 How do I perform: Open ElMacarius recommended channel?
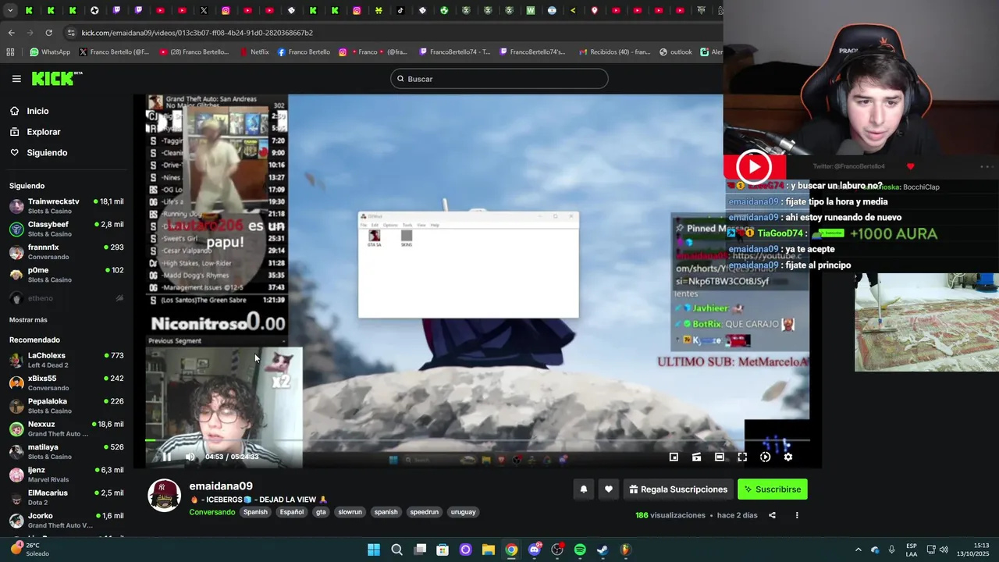click(x=66, y=497)
